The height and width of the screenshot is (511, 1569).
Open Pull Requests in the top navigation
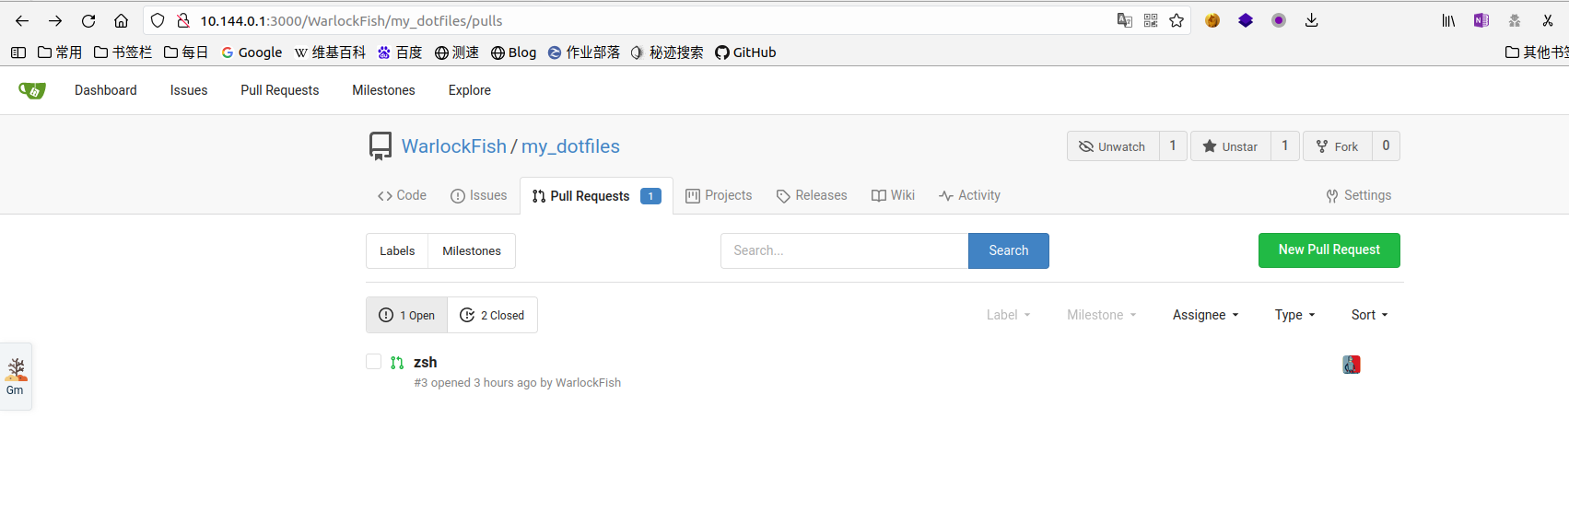pos(279,90)
